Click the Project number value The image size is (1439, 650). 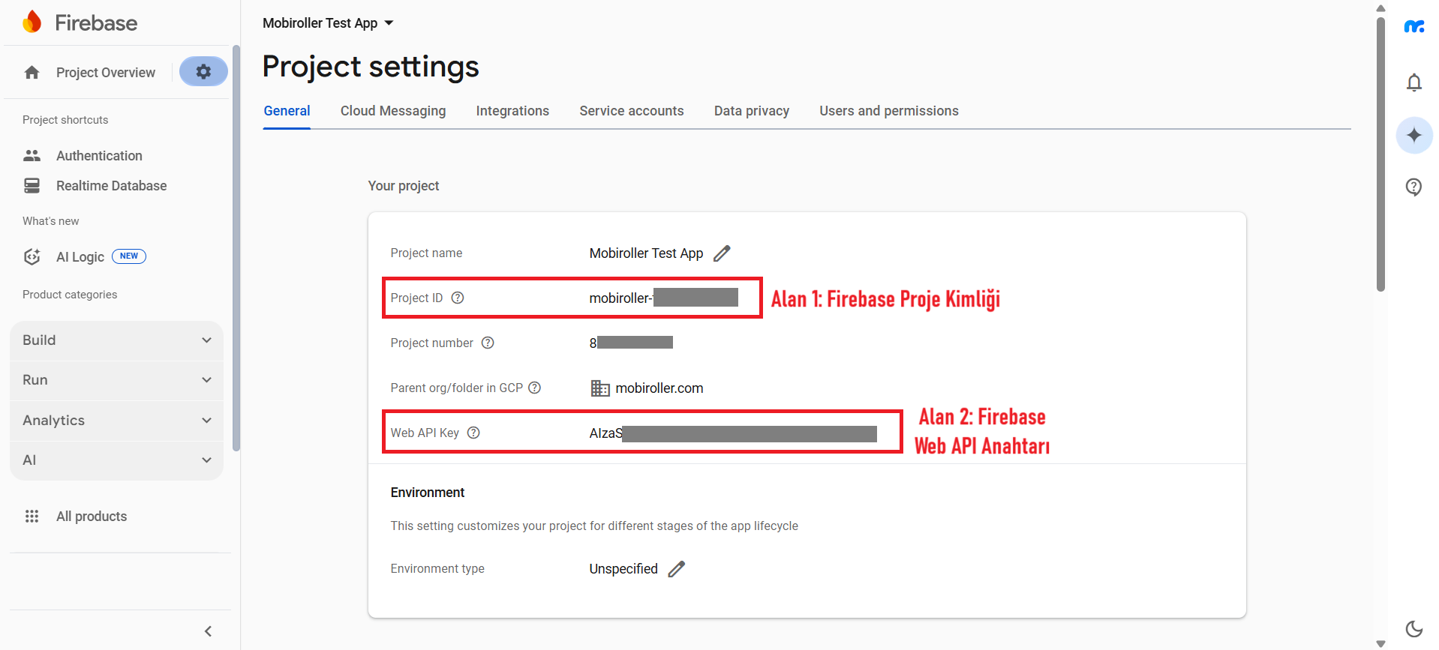(631, 343)
